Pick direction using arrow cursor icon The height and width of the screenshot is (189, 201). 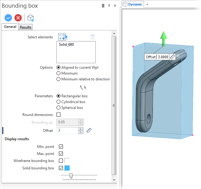[83, 87]
